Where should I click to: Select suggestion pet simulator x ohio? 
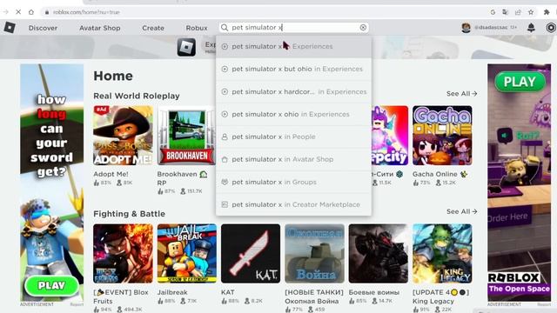click(x=294, y=114)
